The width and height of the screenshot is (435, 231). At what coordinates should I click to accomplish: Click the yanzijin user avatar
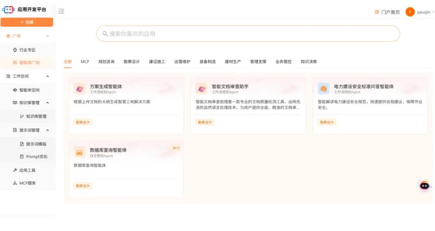tap(410, 12)
